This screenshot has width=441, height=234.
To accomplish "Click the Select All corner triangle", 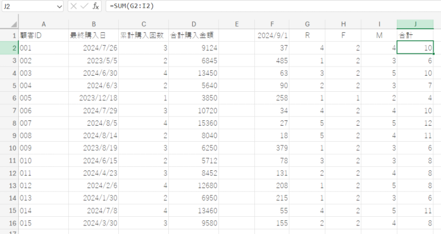I will click(x=9, y=24).
